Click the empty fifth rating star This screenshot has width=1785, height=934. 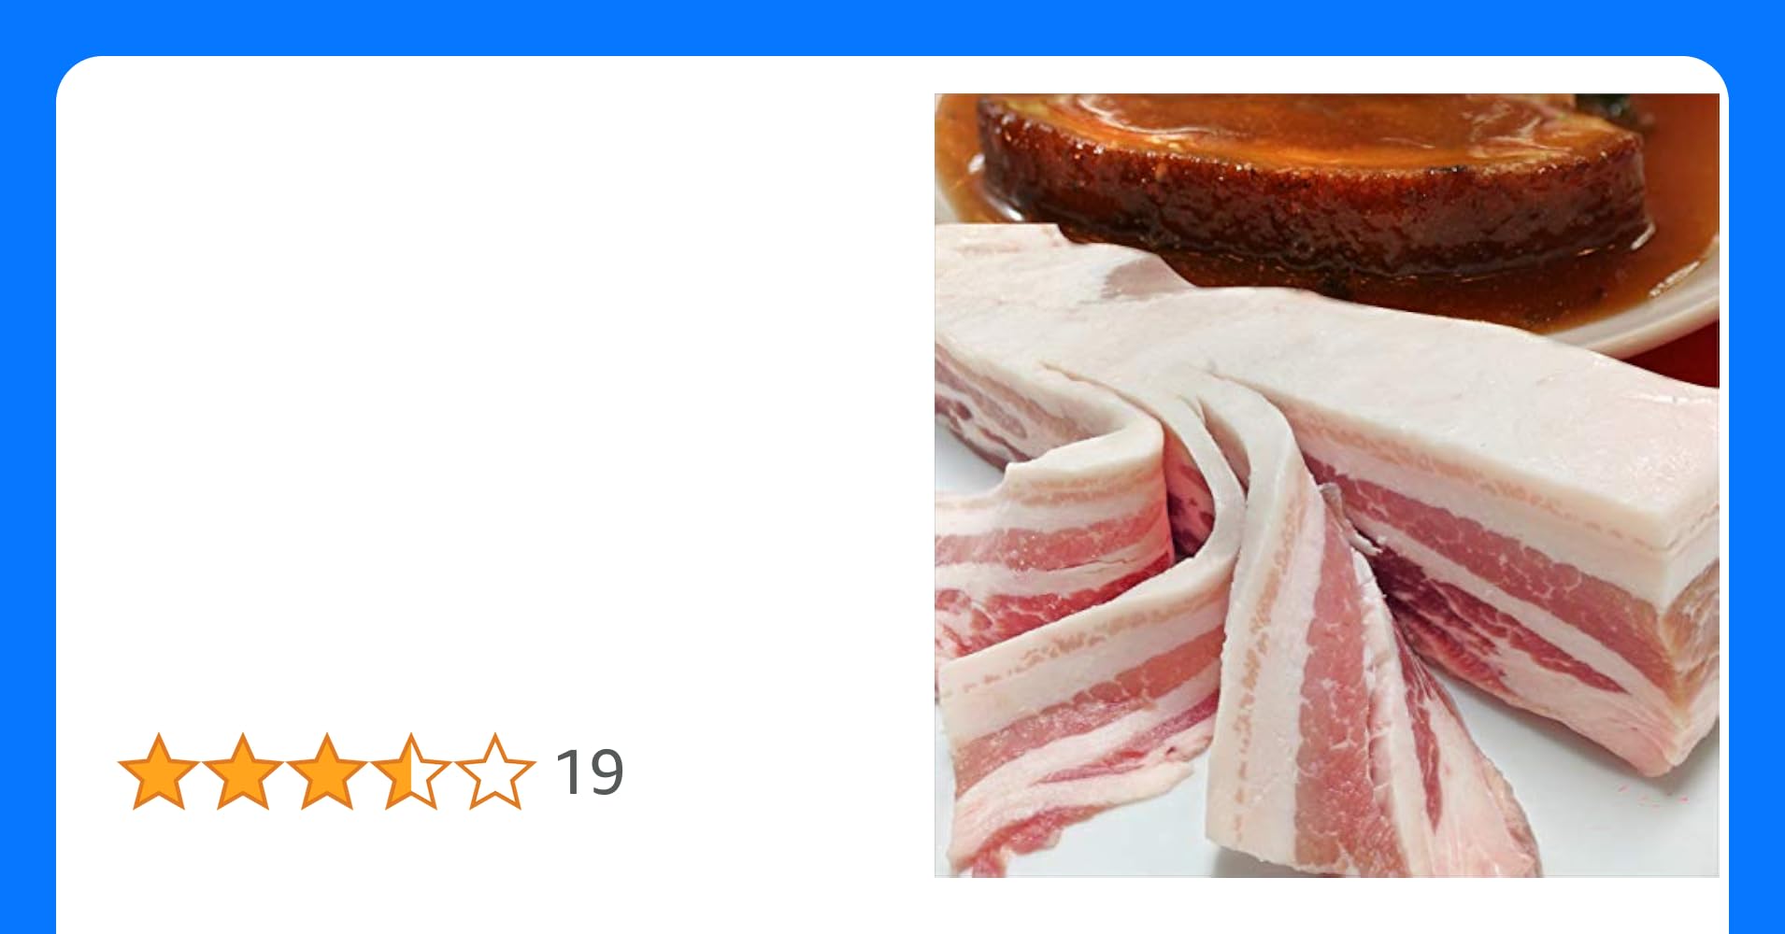[x=495, y=771]
